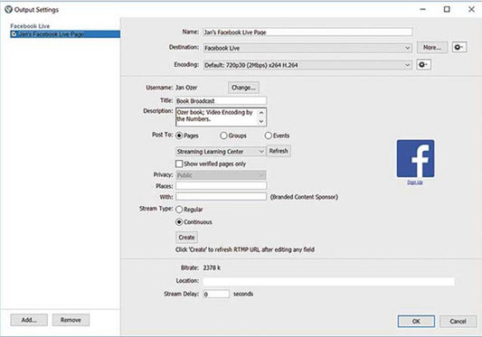Open destination settings gear next to More
The height and width of the screenshot is (337, 482).
pos(459,47)
